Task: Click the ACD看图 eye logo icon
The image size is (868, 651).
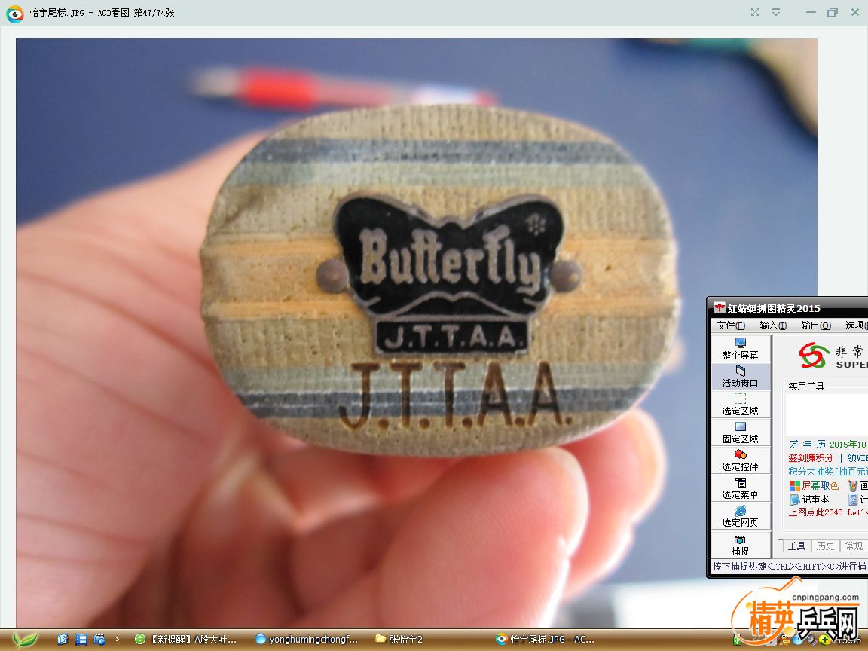Action: click(14, 13)
